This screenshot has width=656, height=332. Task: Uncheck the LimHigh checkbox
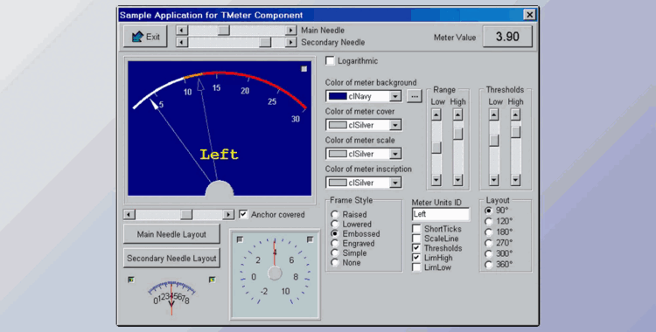tap(416, 258)
